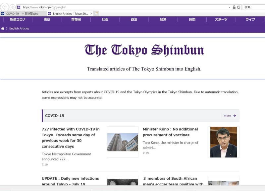
Task: Click the COVID-19 tab favicon
Action: click(x=3, y=14)
